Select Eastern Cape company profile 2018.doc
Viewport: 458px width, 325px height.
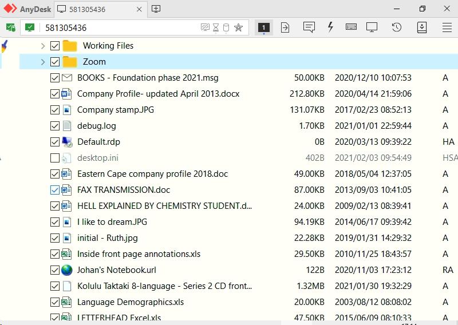(x=152, y=174)
